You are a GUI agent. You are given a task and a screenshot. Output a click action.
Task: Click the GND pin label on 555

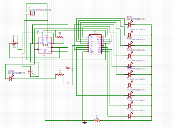(45, 51)
